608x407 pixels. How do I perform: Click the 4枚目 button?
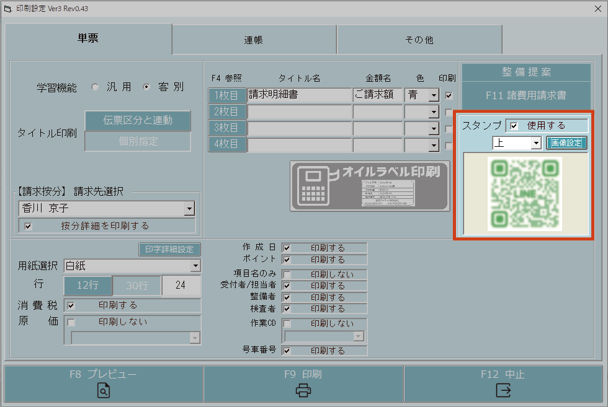coord(227,144)
